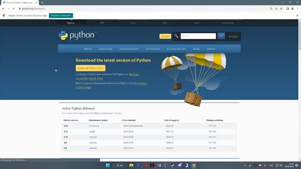Stop loading the page with the X icon
This screenshot has width=301, height=169.
[14, 8]
